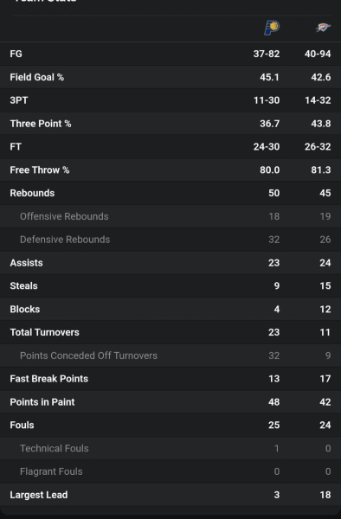
Task: Select the Free Throw % row
Action: pyautogui.click(x=170, y=170)
